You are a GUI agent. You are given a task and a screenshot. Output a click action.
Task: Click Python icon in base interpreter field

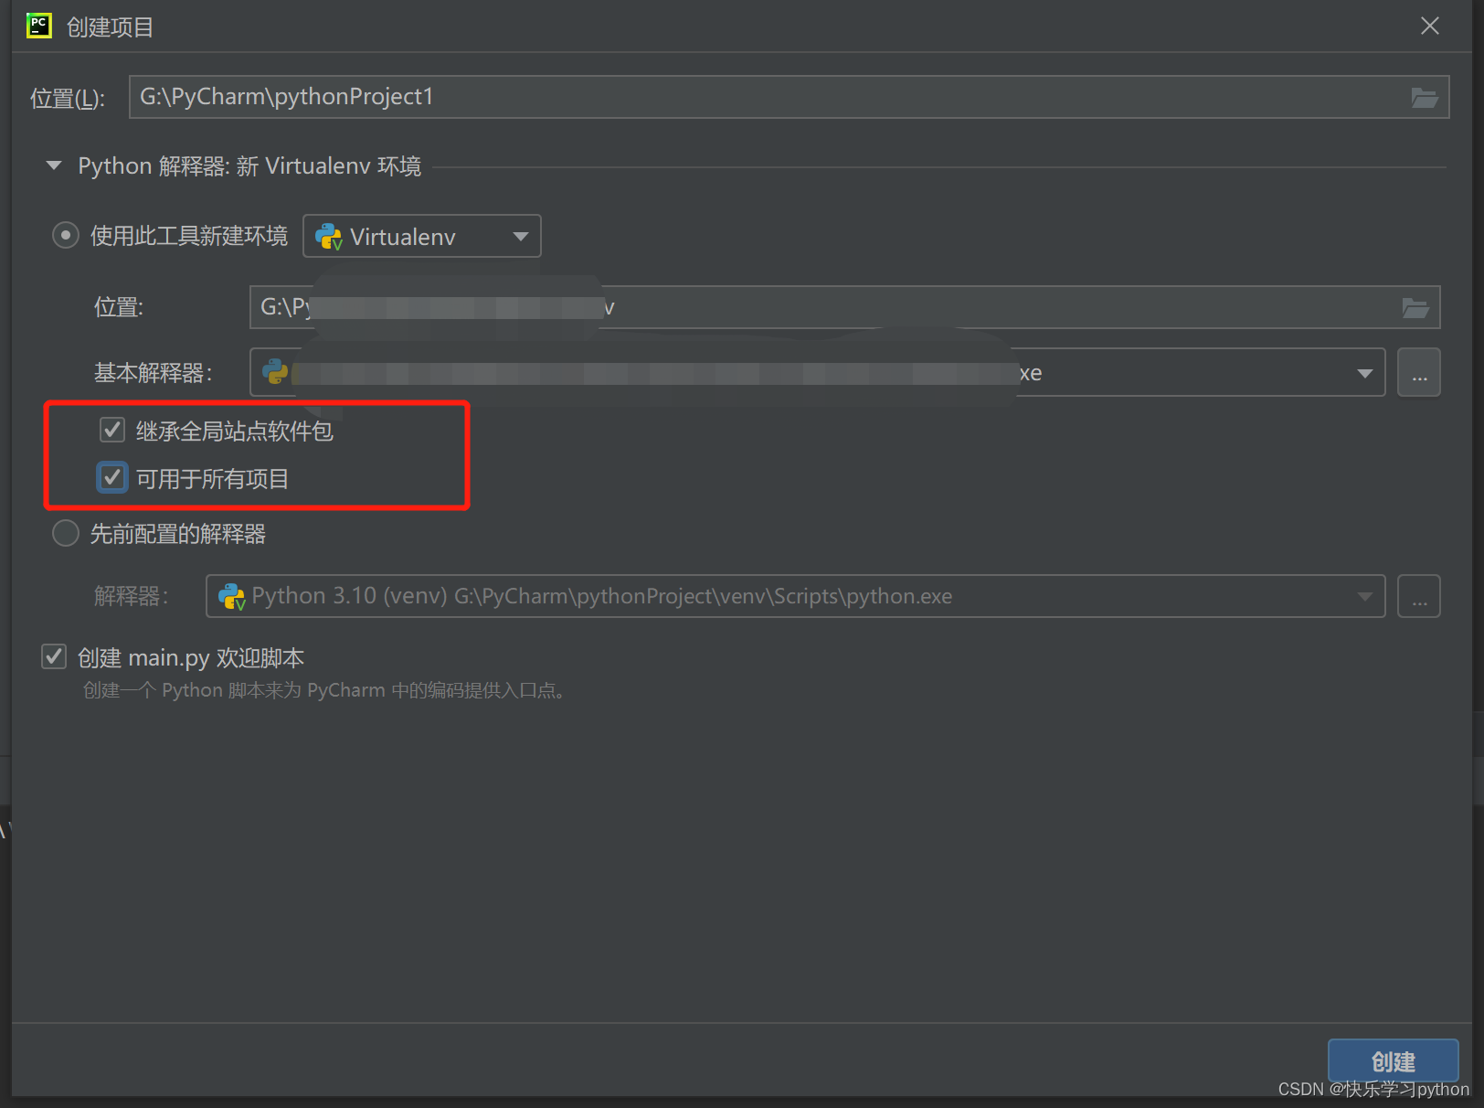click(x=274, y=372)
